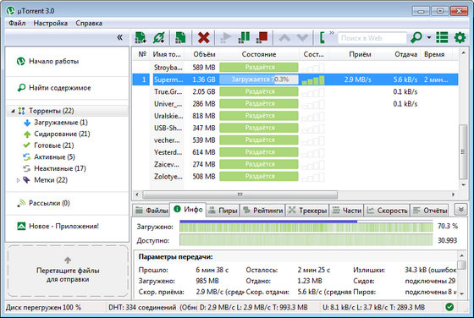Stop the selected torrent download
This screenshot has width=474, height=318.
(262, 37)
